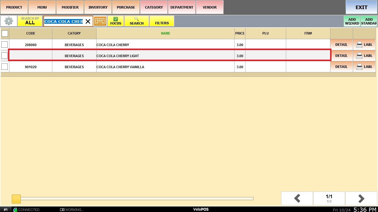The width and height of the screenshot is (378, 212).
Task: Print label for COCA COLA CHERRY VAINILLA
Action: [x=364, y=67]
